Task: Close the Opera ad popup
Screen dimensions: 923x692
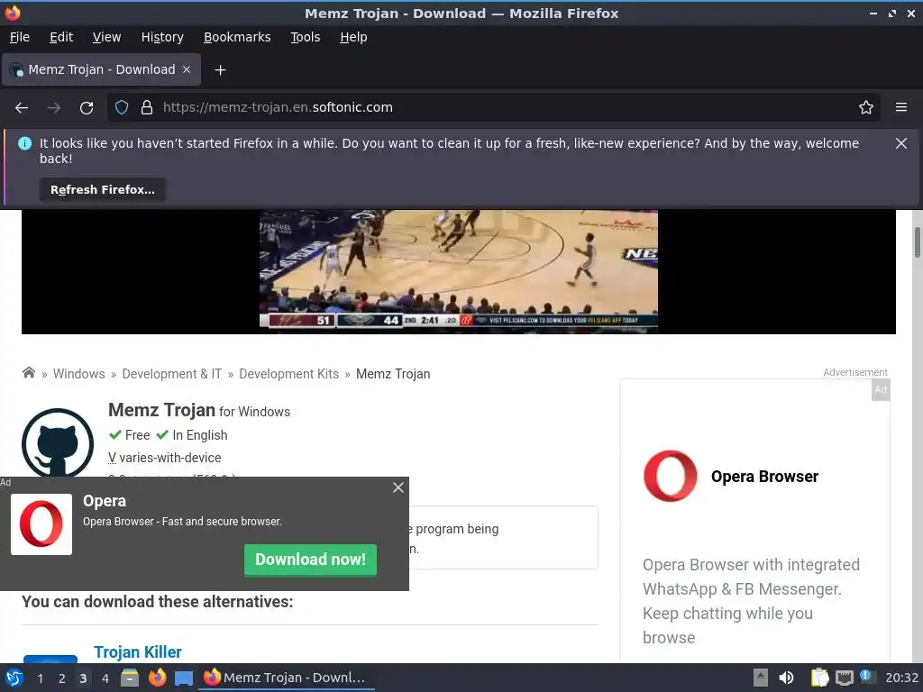Action: point(398,487)
